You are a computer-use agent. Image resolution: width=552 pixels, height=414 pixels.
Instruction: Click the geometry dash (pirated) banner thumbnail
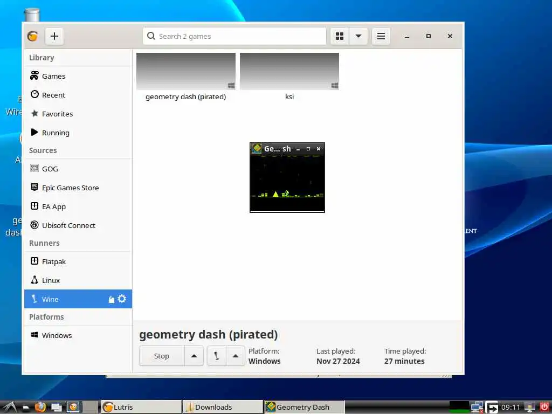click(186, 71)
